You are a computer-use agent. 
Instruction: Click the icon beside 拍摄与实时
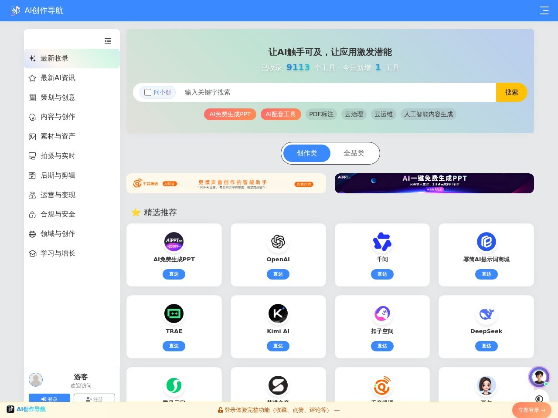pos(32,156)
